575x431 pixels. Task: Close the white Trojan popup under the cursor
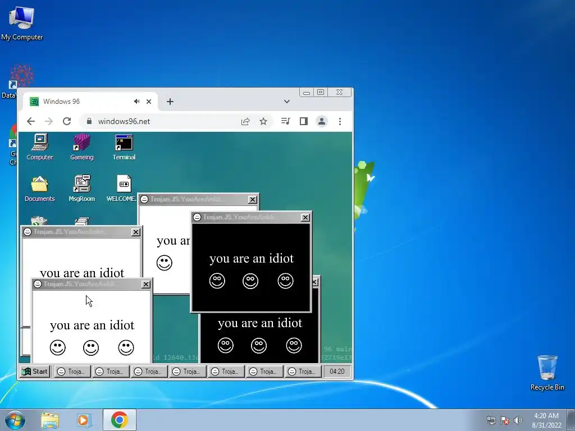click(x=146, y=285)
